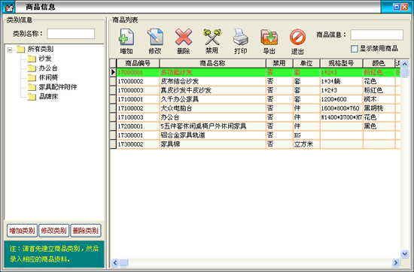Click the 增加类别 button
The height and width of the screenshot is (272, 414).
22,231
